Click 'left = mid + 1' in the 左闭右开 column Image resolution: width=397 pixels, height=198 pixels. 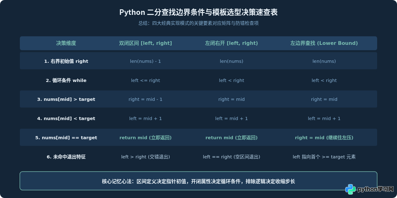click(x=231, y=119)
